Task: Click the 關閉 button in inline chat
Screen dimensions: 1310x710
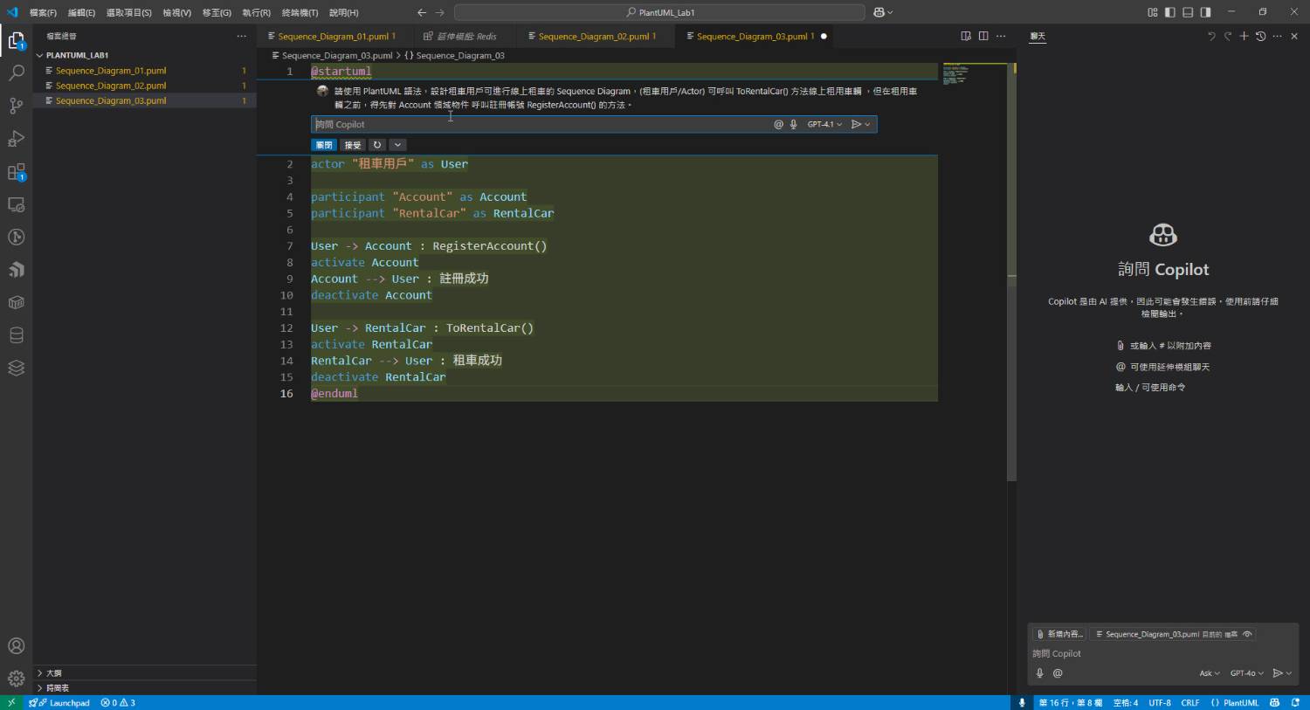Action: pyautogui.click(x=324, y=145)
